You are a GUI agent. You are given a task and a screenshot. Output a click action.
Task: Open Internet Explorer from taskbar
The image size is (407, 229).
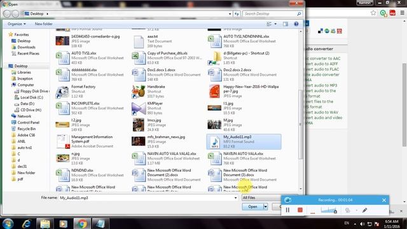pyautogui.click(x=27, y=223)
